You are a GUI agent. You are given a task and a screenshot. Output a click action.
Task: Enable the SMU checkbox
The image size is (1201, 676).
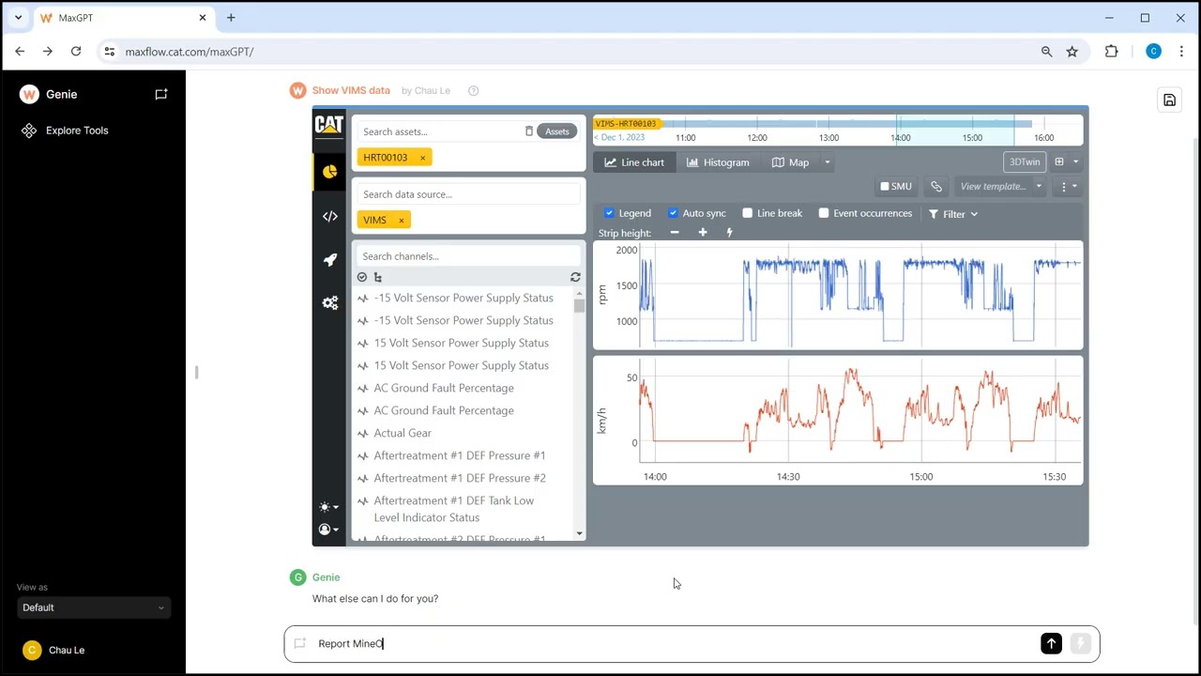click(884, 187)
